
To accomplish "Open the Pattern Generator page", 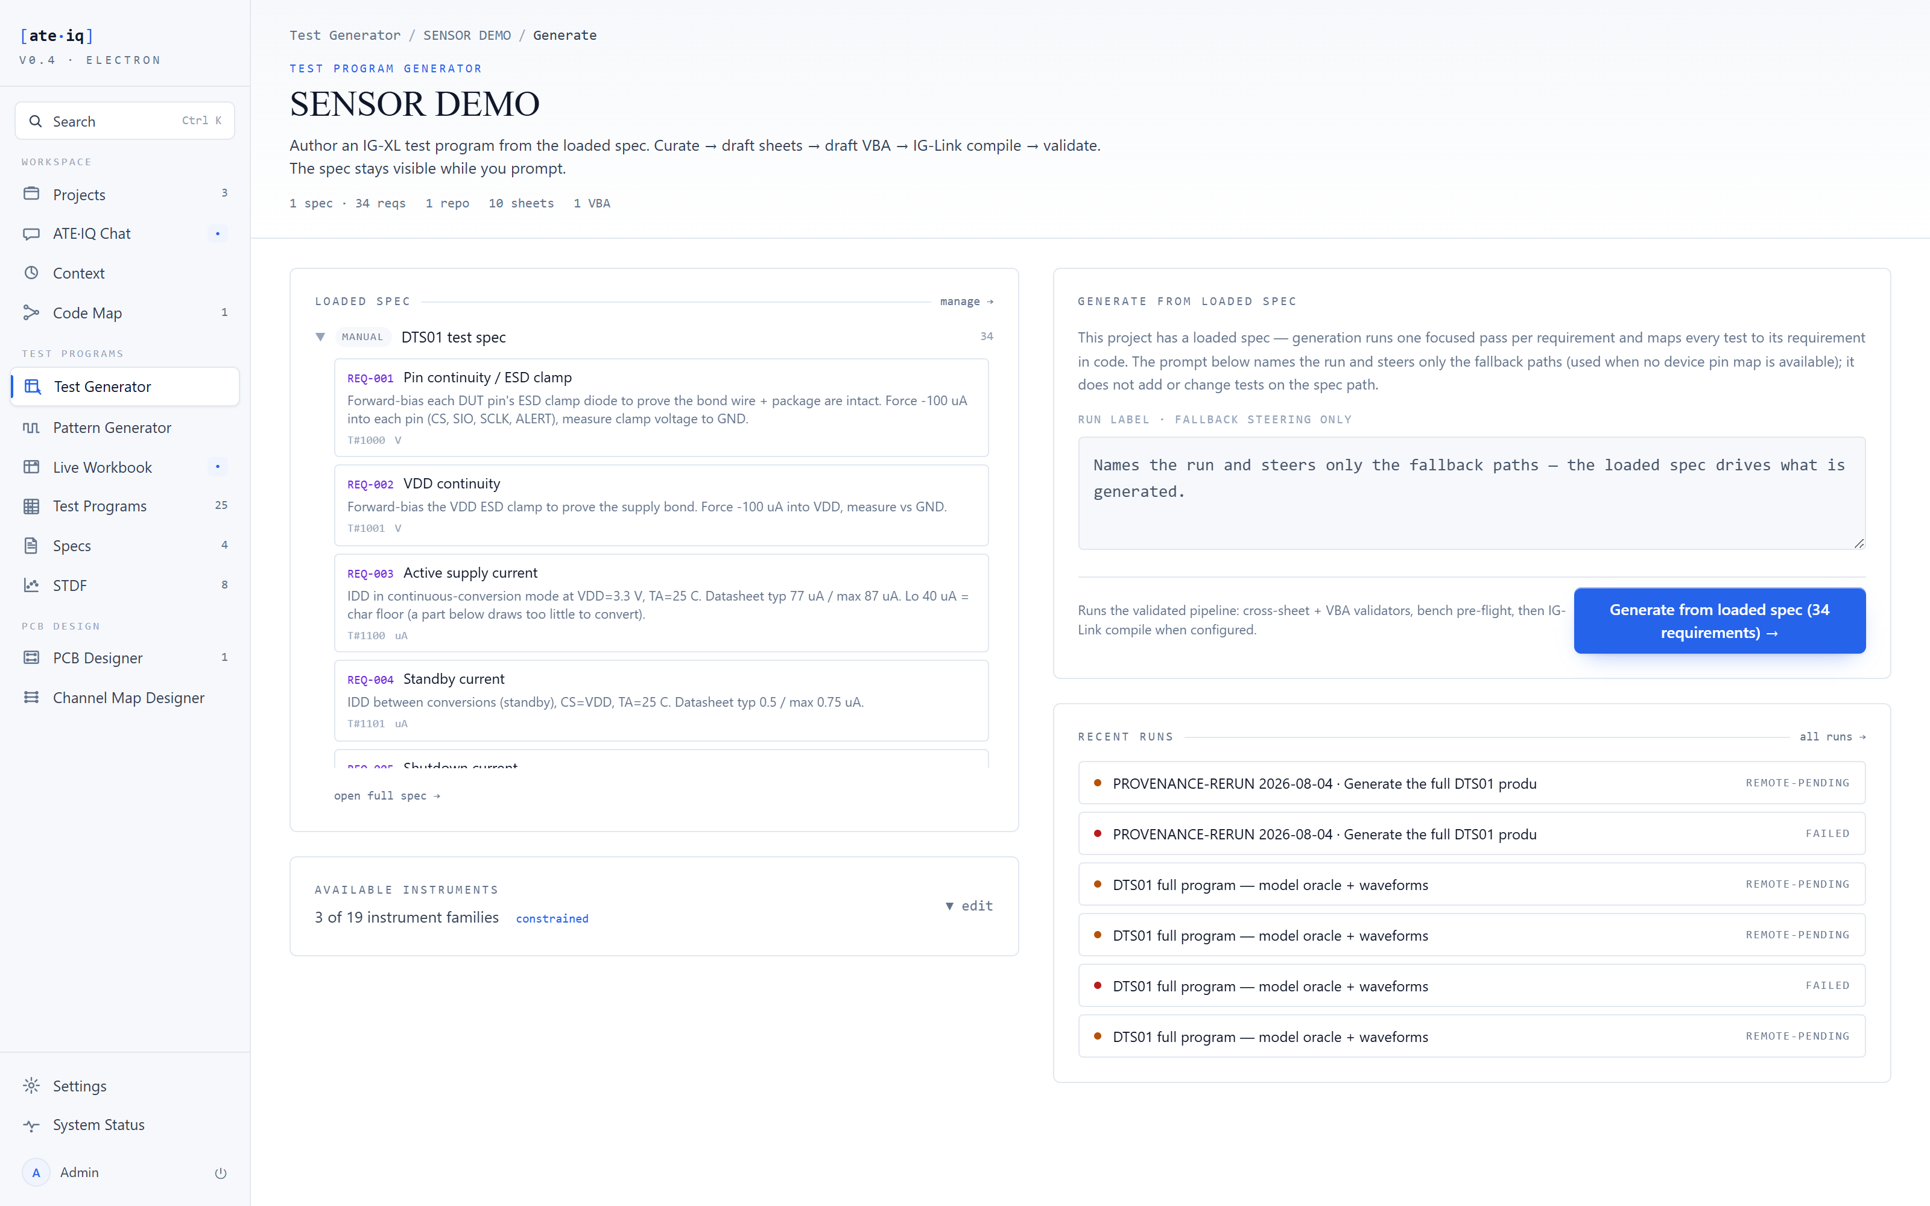I will click(x=125, y=428).
